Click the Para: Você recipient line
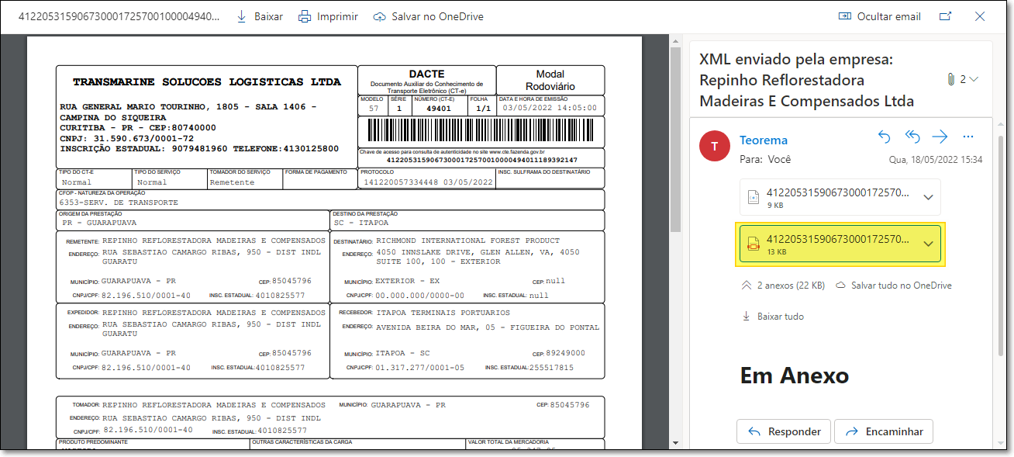1014x457 pixels. 766,160
